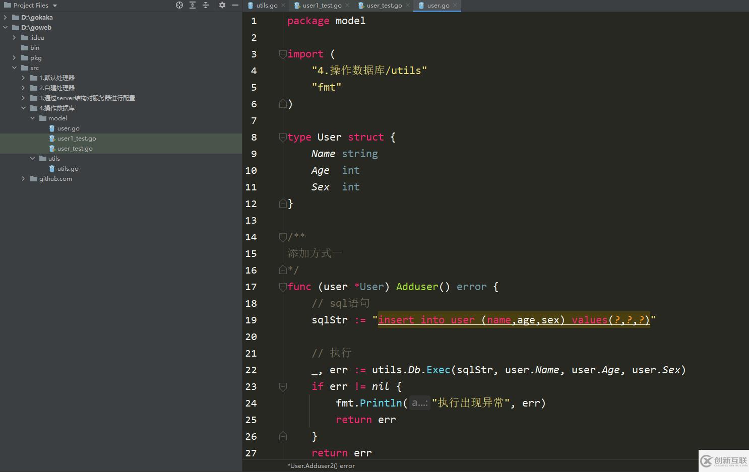Viewport: 749px width, 472px height.
Task: Click the locate/scroll from source target icon
Action: click(x=179, y=5)
